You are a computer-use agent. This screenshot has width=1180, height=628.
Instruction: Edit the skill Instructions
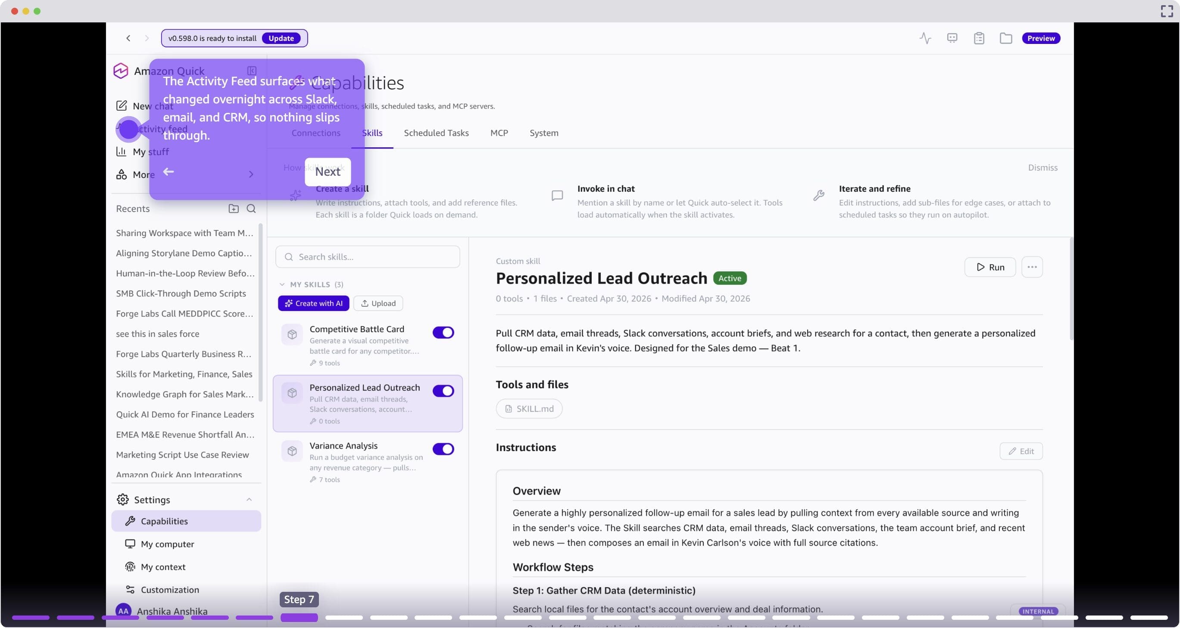[1021, 451]
